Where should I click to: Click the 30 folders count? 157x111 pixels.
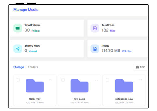click(x=32, y=30)
